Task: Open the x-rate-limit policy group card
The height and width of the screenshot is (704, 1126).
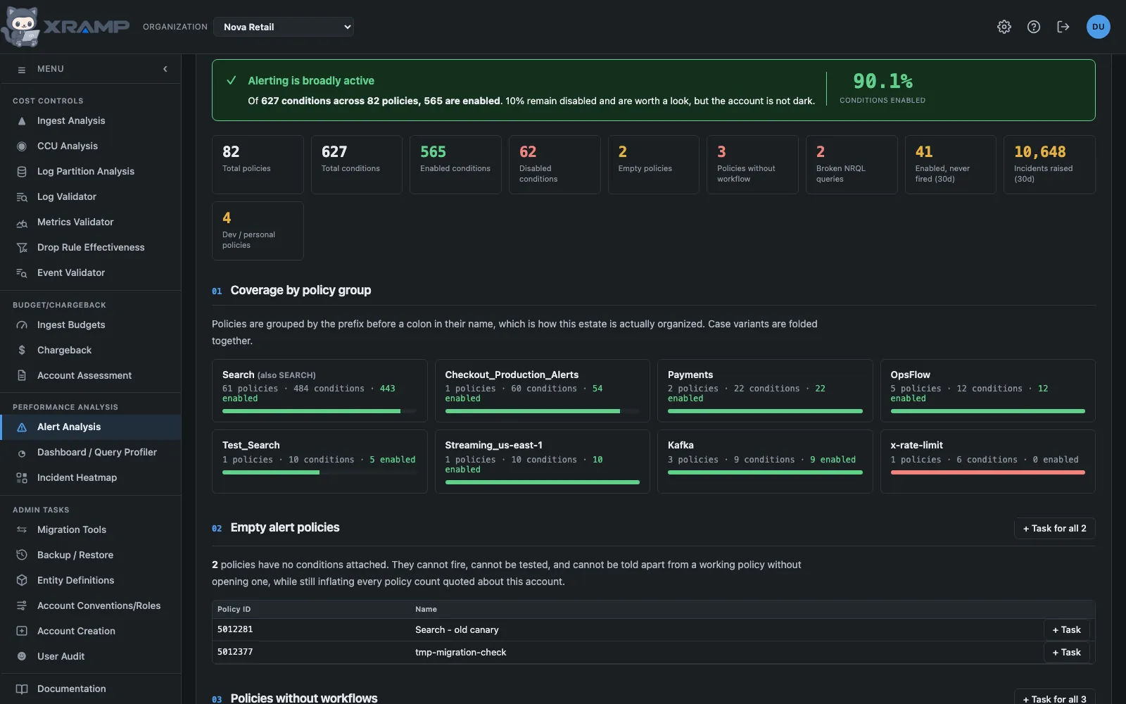Action: tap(987, 462)
